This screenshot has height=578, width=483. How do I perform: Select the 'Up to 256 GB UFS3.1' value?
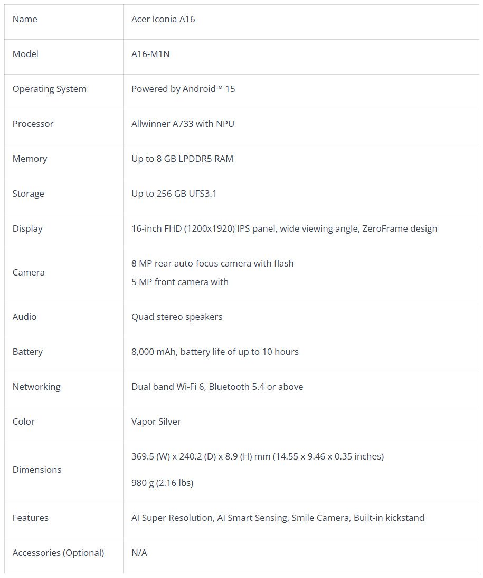[174, 194]
